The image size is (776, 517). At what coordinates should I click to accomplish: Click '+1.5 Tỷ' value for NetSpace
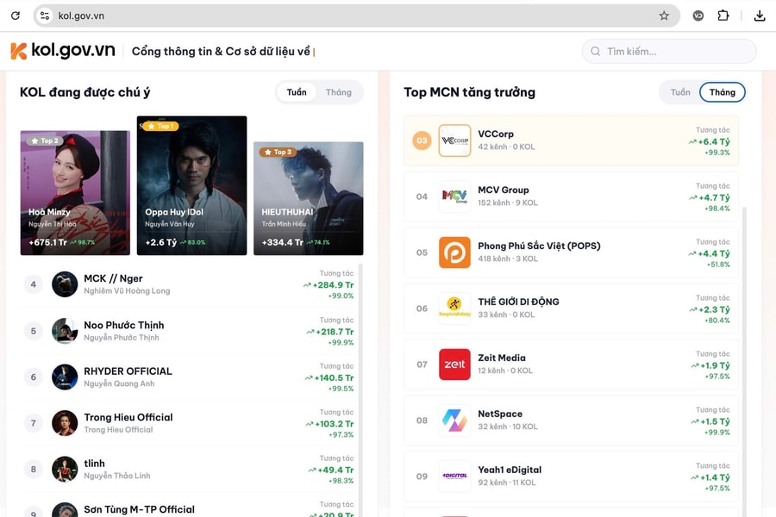tap(715, 421)
